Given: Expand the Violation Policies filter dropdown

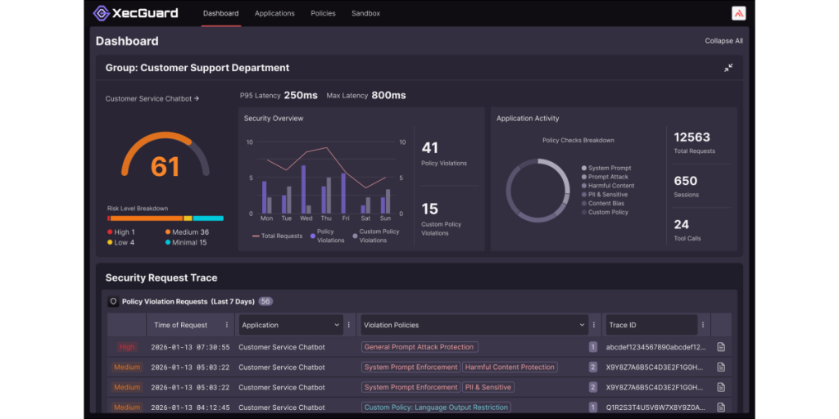Looking at the screenshot, I should [x=583, y=325].
